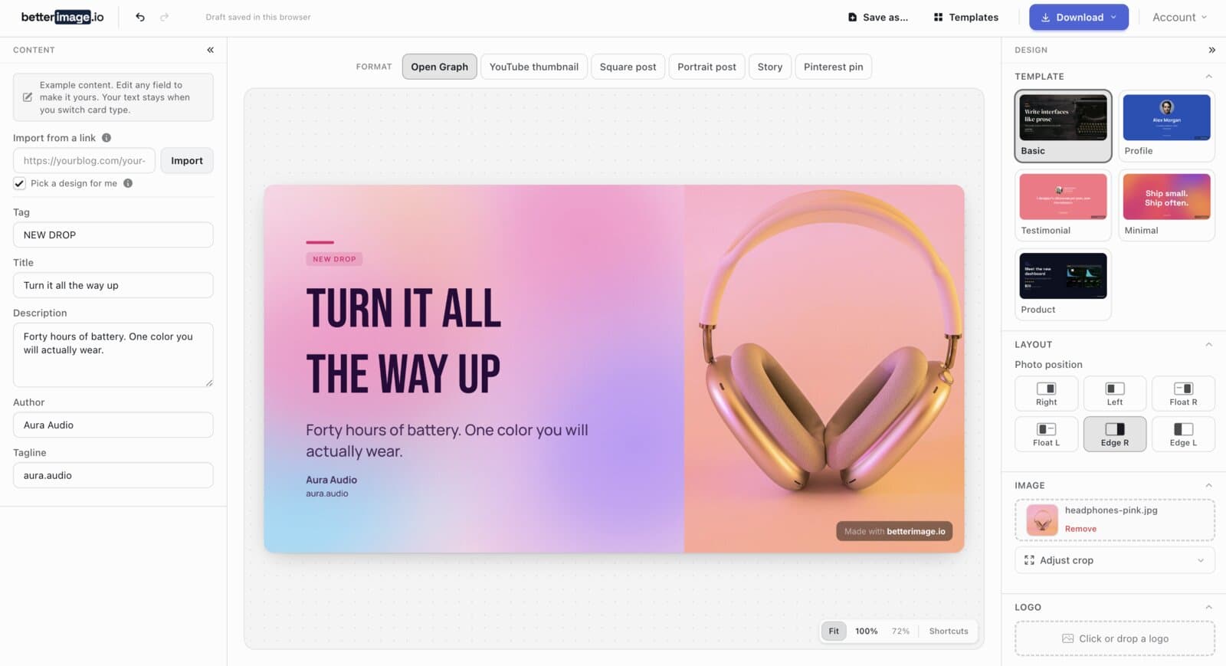Image resolution: width=1226 pixels, height=666 pixels.
Task: Click the Title input field
Action: coord(113,285)
